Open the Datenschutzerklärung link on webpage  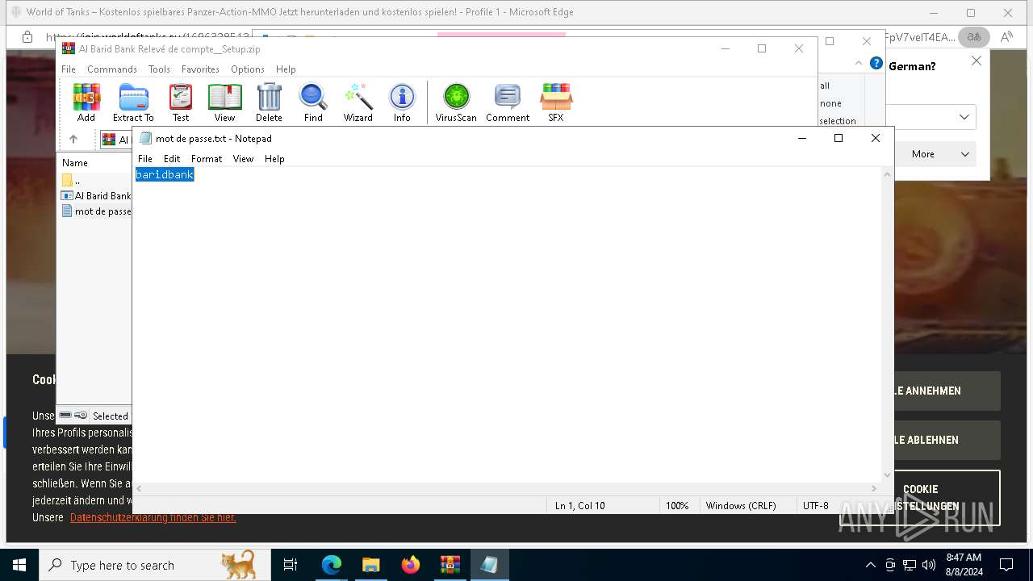pos(153,517)
